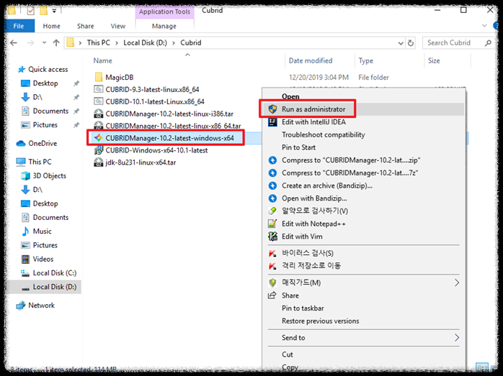Click the jdk-8u231-linux-x64.tar archive icon
This screenshot has height=376, width=503.
[x=99, y=162]
